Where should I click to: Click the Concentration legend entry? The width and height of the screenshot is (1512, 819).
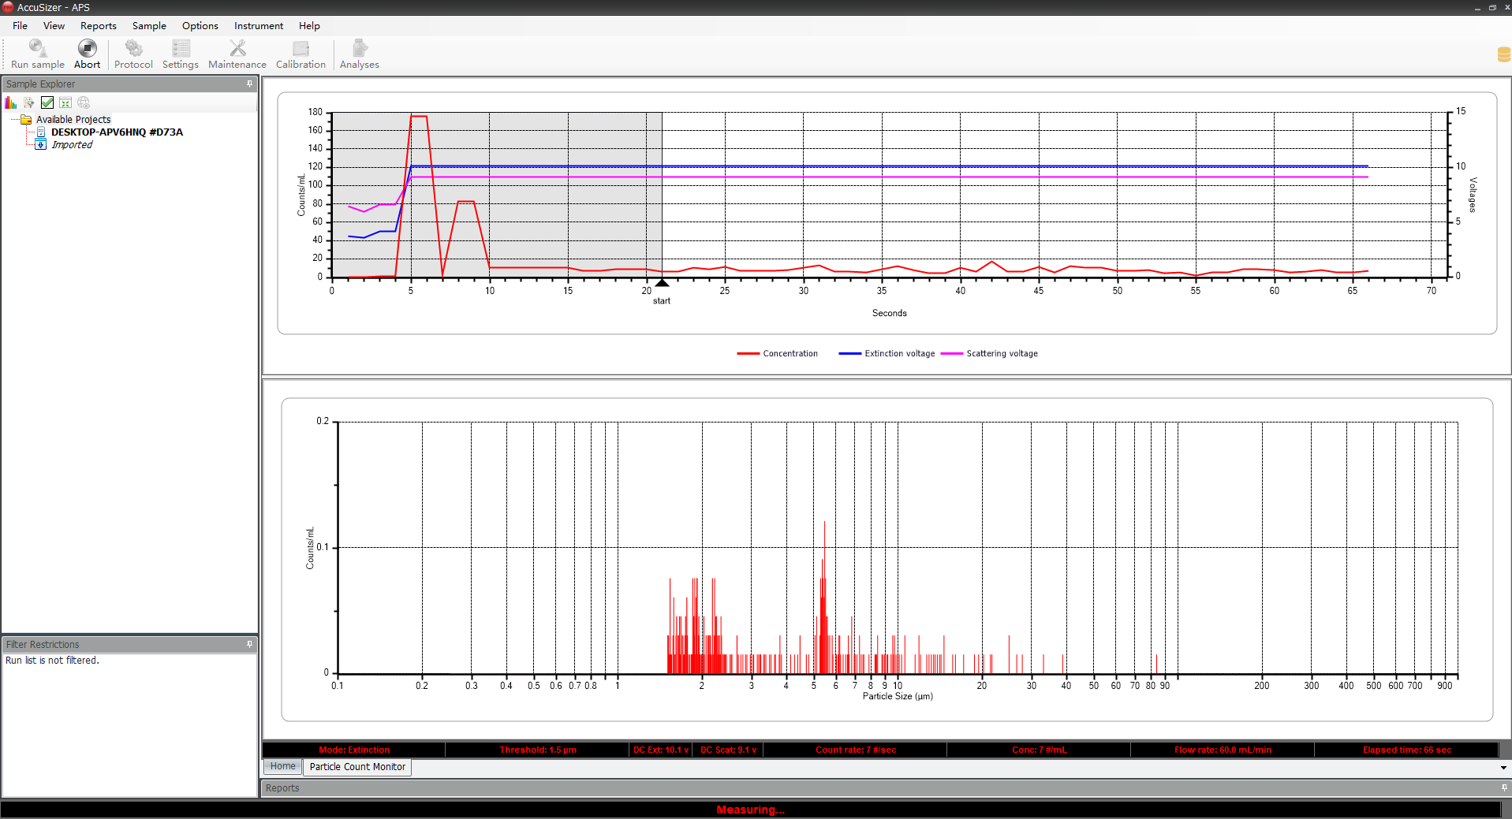[x=778, y=353]
